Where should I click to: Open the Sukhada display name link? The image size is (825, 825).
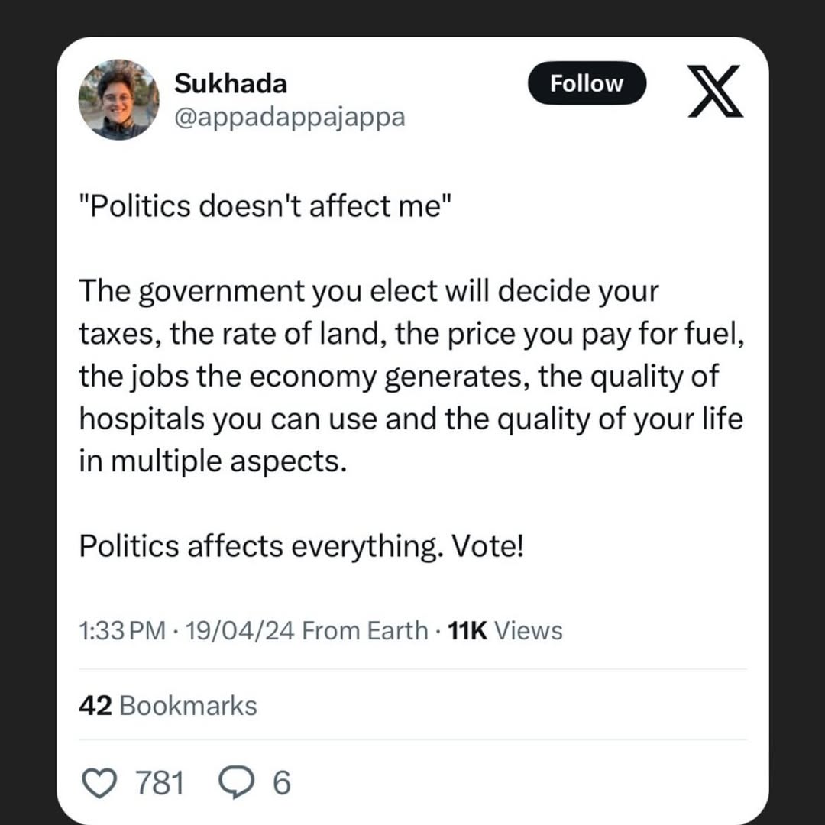[x=231, y=83]
